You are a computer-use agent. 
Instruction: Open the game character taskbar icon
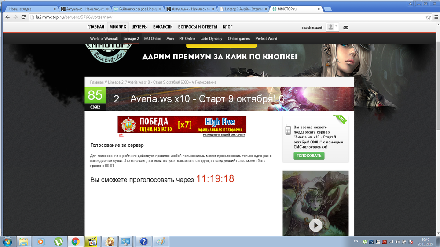[110, 242]
